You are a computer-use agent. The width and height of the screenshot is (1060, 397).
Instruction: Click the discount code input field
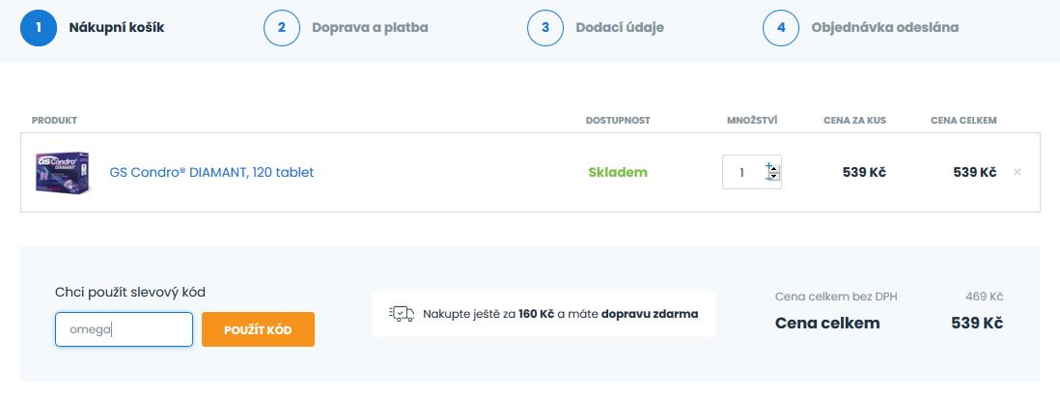(124, 329)
